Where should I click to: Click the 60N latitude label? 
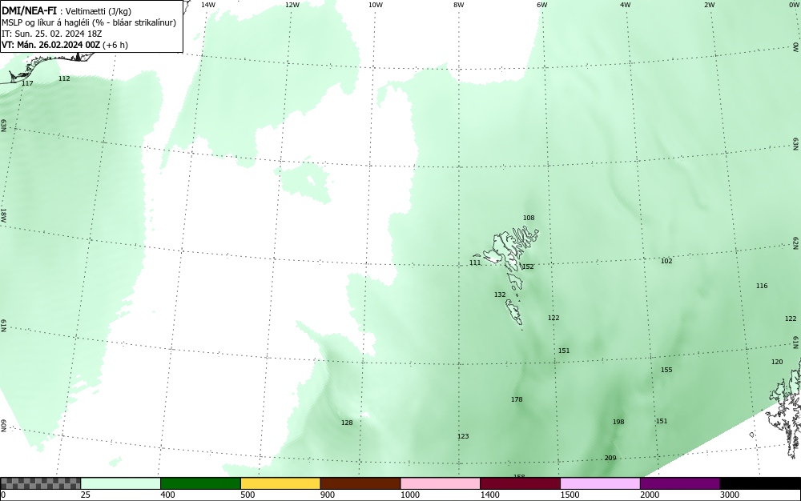click(x=3, y=426)
